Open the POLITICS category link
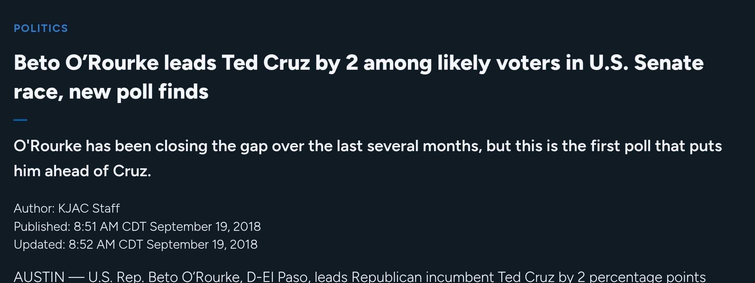 tap(41, 28)
